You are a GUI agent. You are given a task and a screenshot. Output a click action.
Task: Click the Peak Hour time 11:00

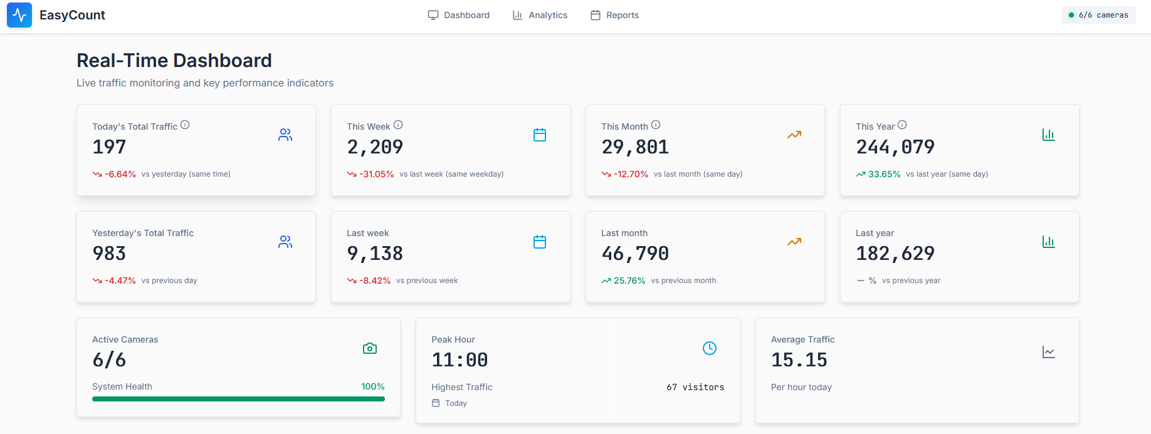(460, 360)
